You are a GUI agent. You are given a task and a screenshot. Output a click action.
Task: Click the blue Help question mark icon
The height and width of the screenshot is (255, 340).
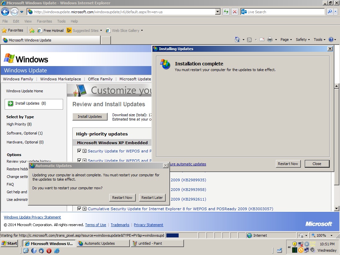click(x=331, y=40)
